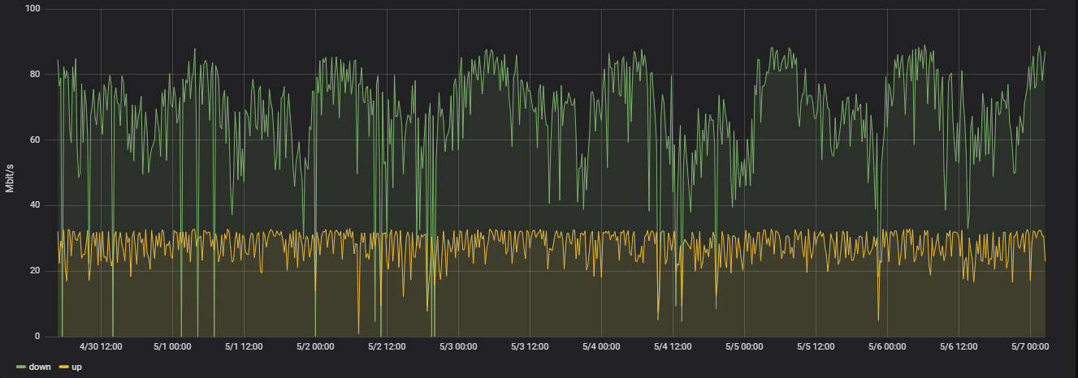Click the 5/3 00:00 time axis label
Viewport: 1078px width, 378px height.
(458, 346)
